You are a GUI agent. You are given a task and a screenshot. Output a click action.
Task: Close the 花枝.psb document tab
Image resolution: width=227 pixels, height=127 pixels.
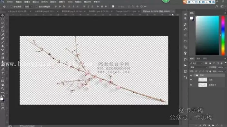pos(173,11)
